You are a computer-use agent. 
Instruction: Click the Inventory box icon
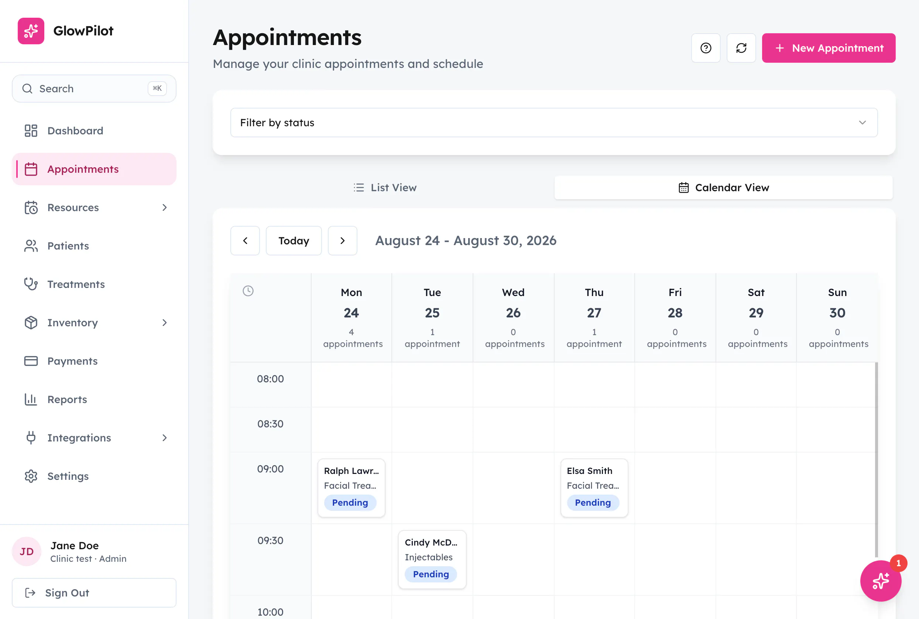click(x=31, y=323)
